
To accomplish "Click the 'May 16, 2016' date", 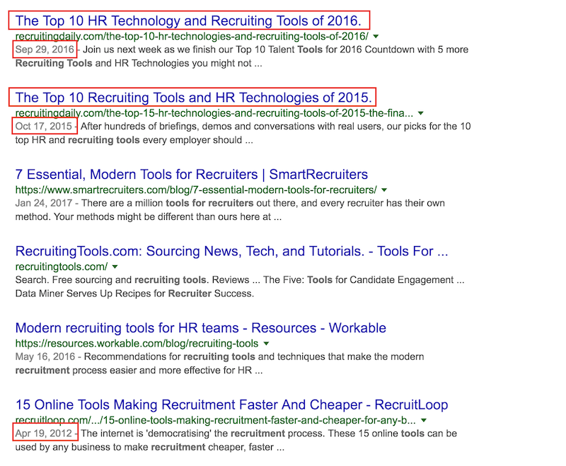I will [45, 356].
